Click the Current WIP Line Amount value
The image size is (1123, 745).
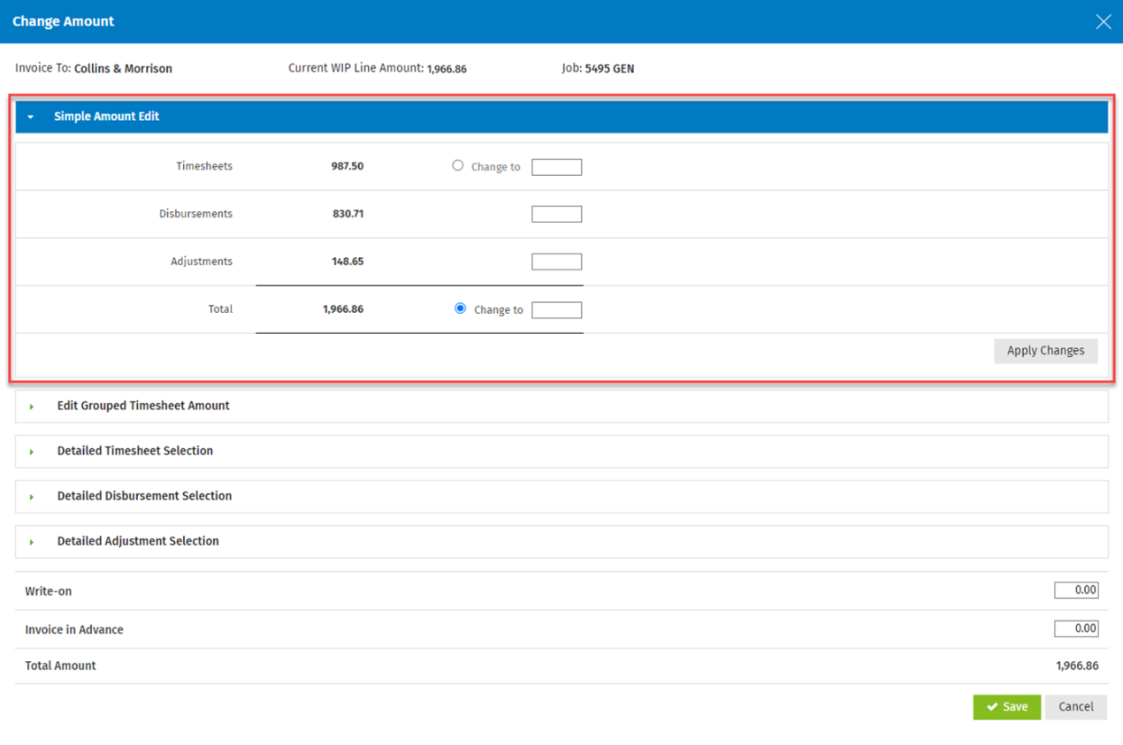coord(447,69)
